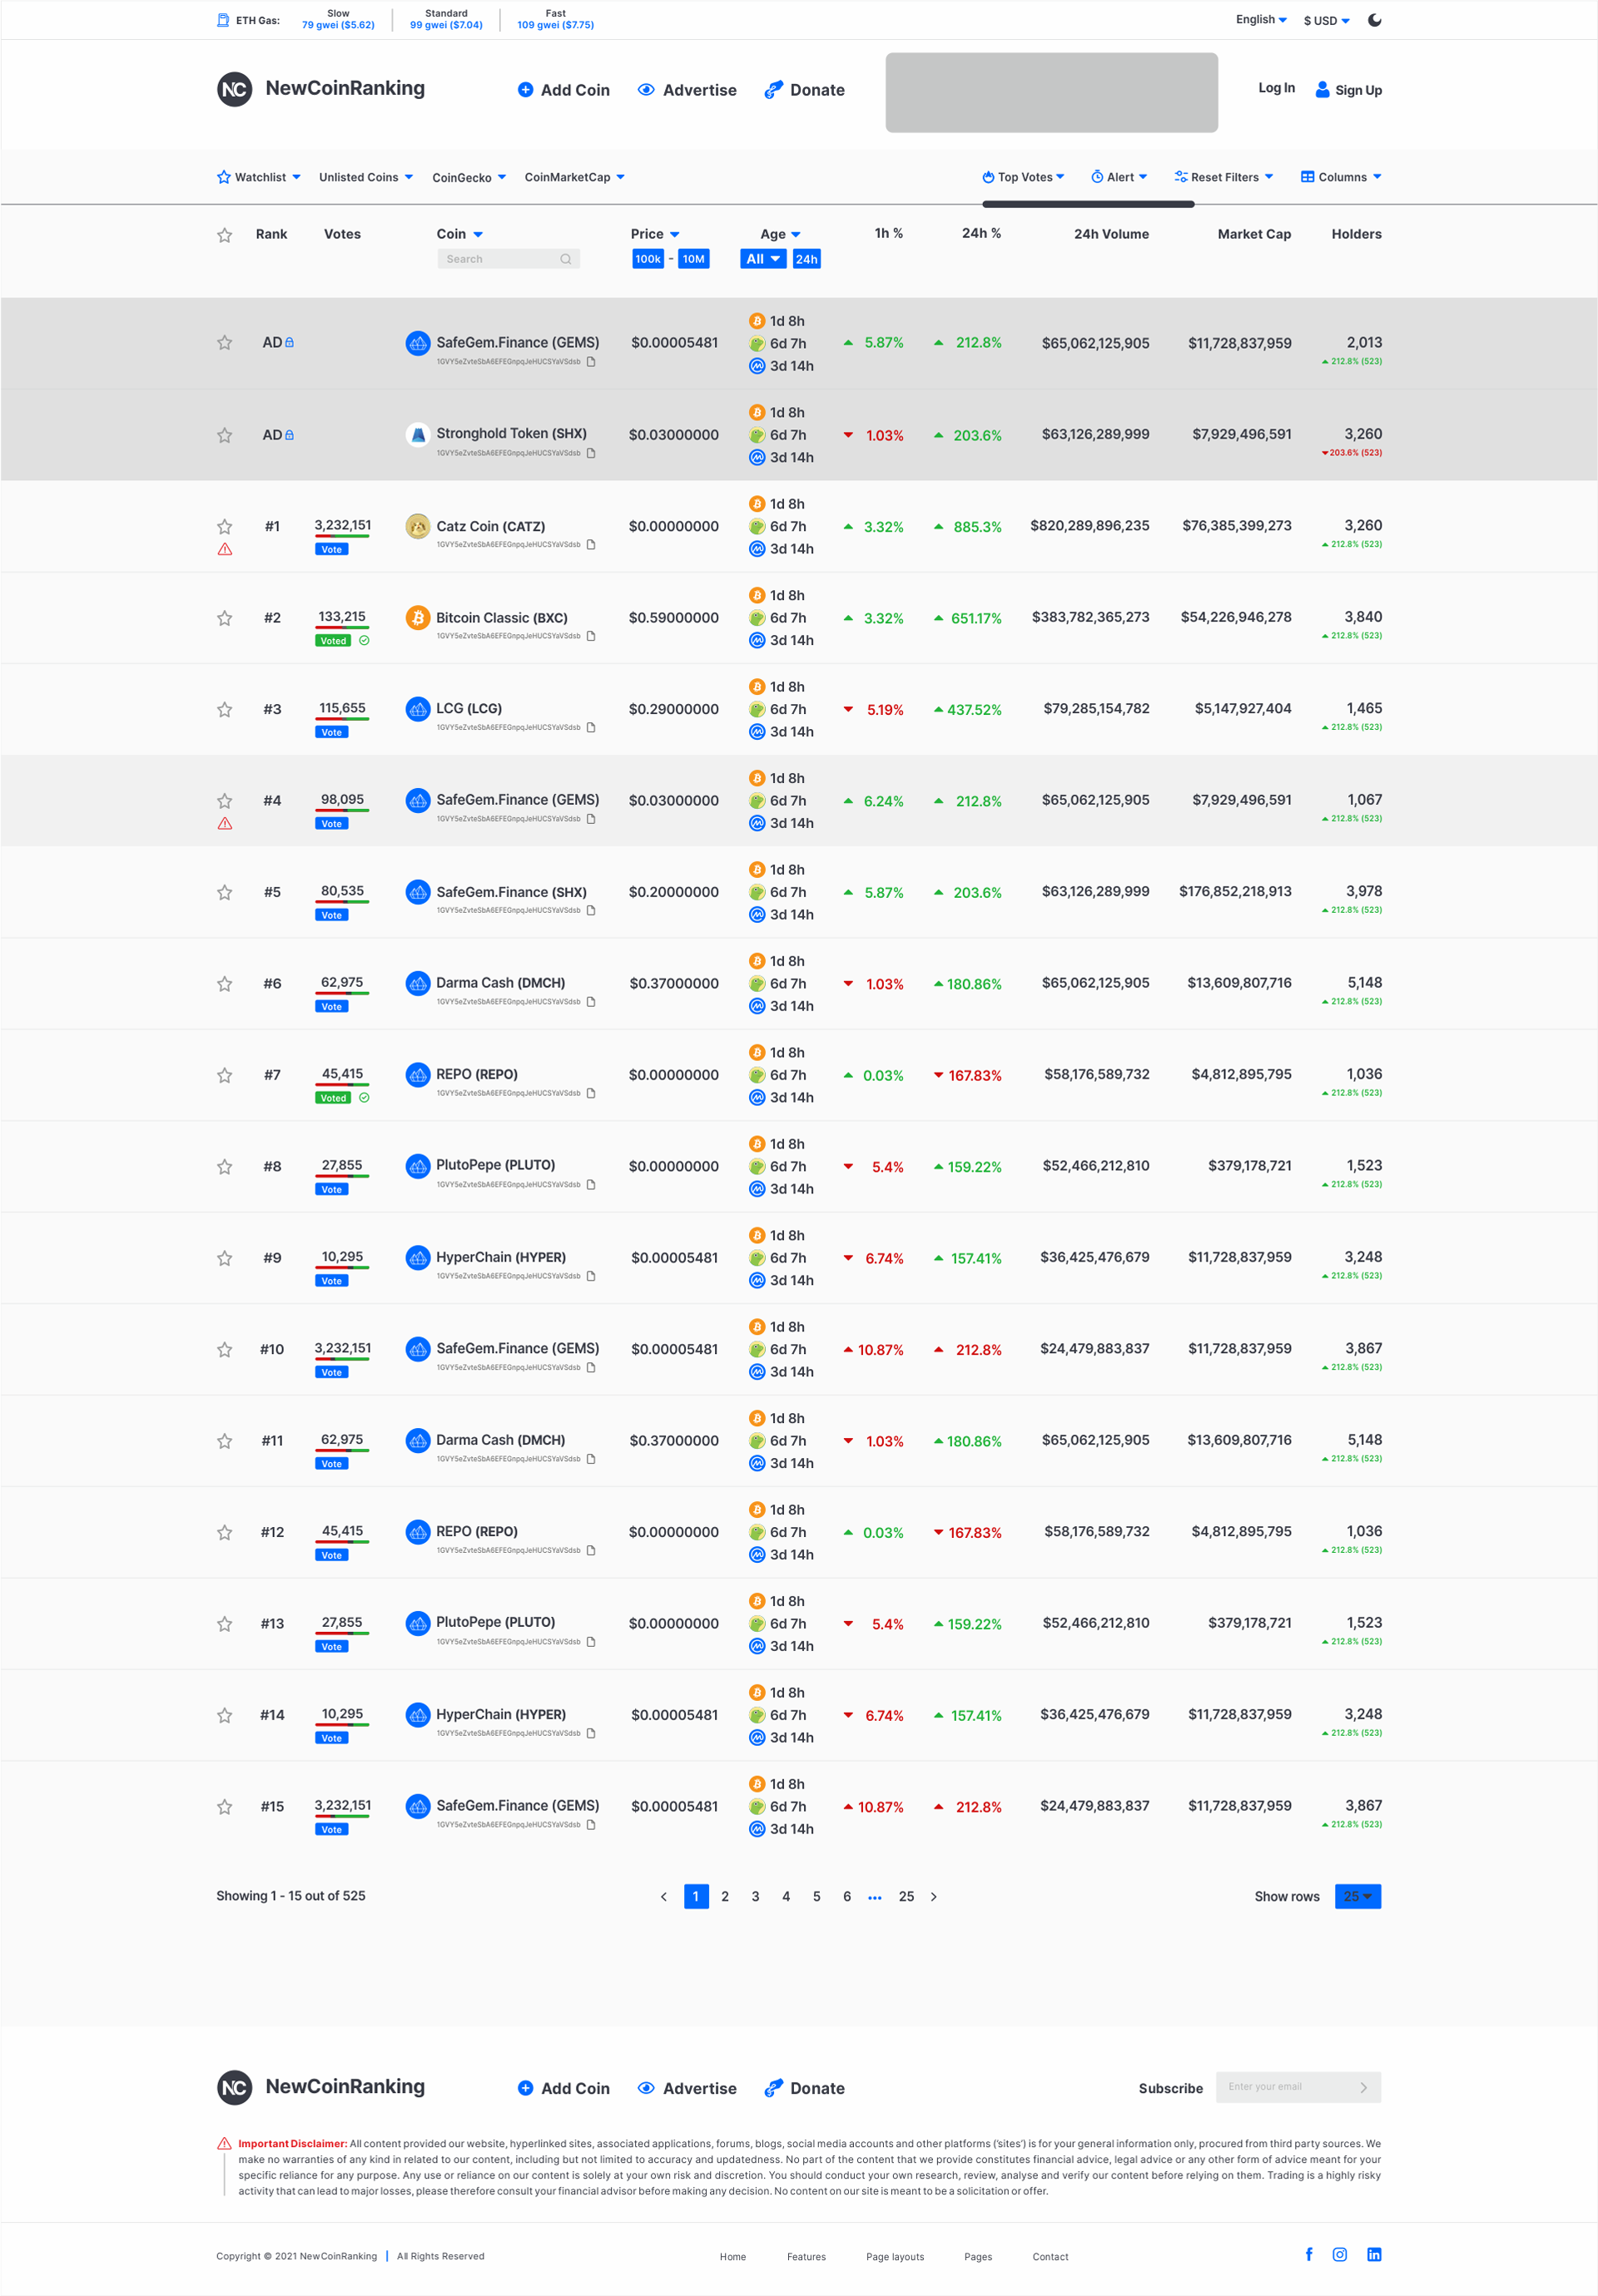This screenshot has height=2296, width=1598.
Task: Click the Sign Up link
Action: pyautogui.click(x=1348, y=90)
